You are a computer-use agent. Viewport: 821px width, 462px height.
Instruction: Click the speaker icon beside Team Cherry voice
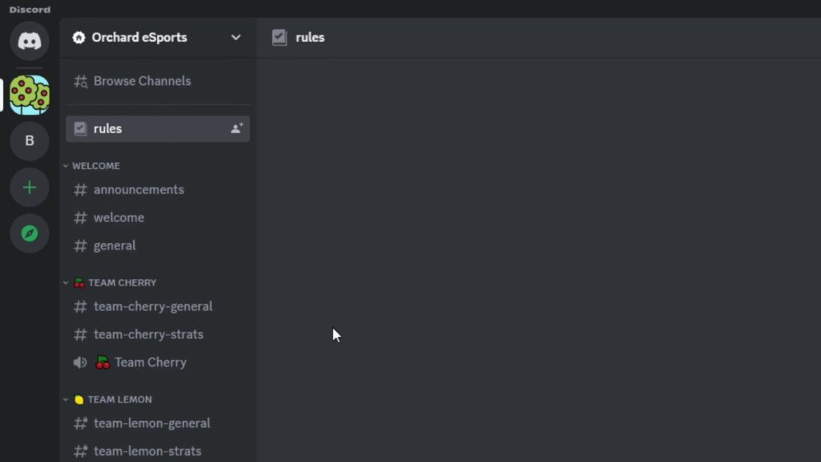pyautogui.click(x=80, y=363)
